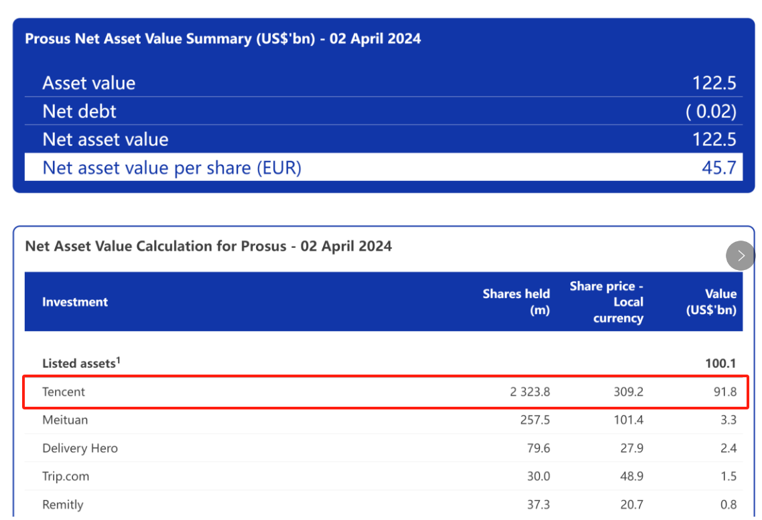Click the right arrow scroll button
This screenshot has height=520, width=762.
coord(740,255)
